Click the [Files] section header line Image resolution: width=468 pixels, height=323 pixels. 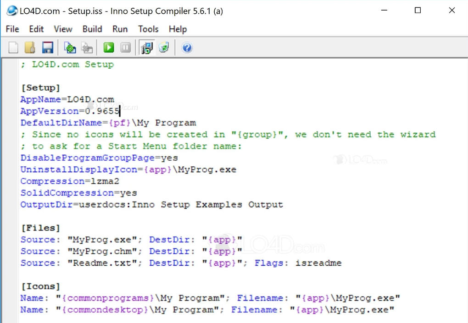pyautogui.click(x=40, y=228)
